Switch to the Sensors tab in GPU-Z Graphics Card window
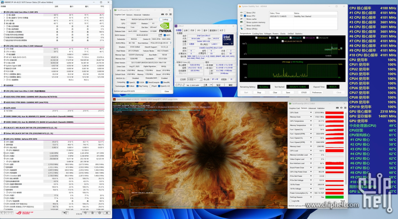The height and width of the screenshot is (219, 398). tap(129, 15)
